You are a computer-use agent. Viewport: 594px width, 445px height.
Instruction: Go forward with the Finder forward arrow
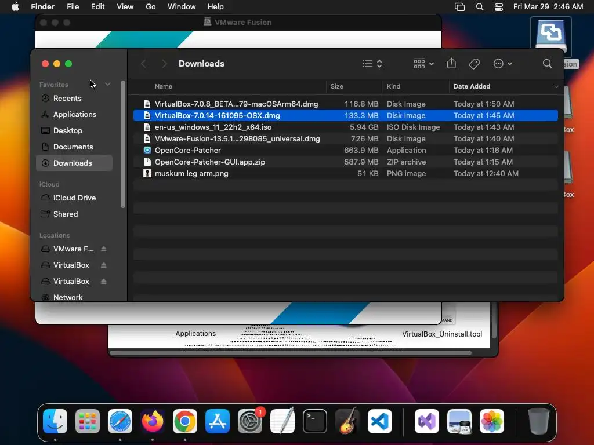(164, 64)
